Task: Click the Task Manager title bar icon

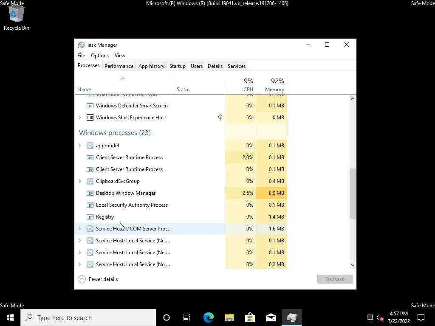Action: coord(81,45)
